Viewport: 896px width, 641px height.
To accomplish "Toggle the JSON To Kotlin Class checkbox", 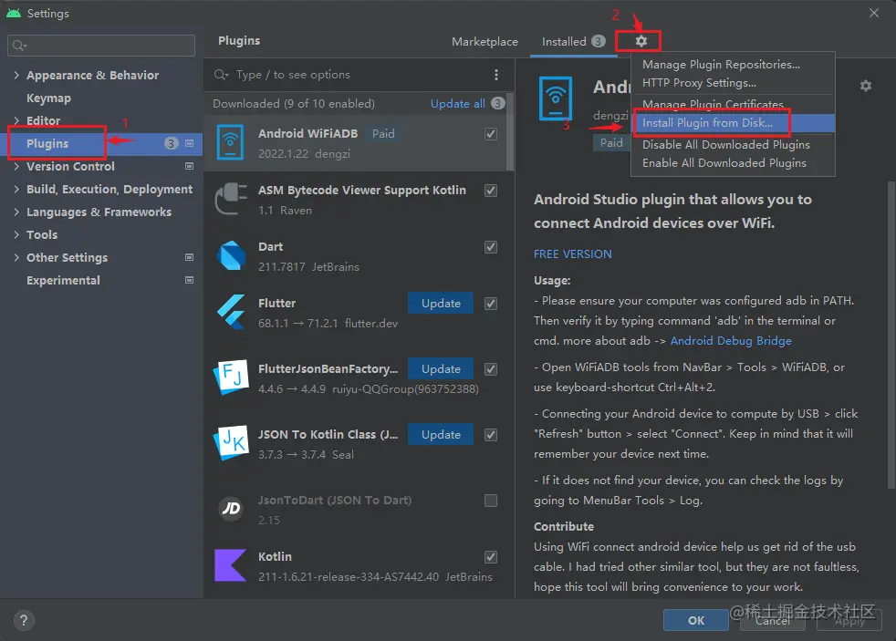I will [x=491, y=434].
